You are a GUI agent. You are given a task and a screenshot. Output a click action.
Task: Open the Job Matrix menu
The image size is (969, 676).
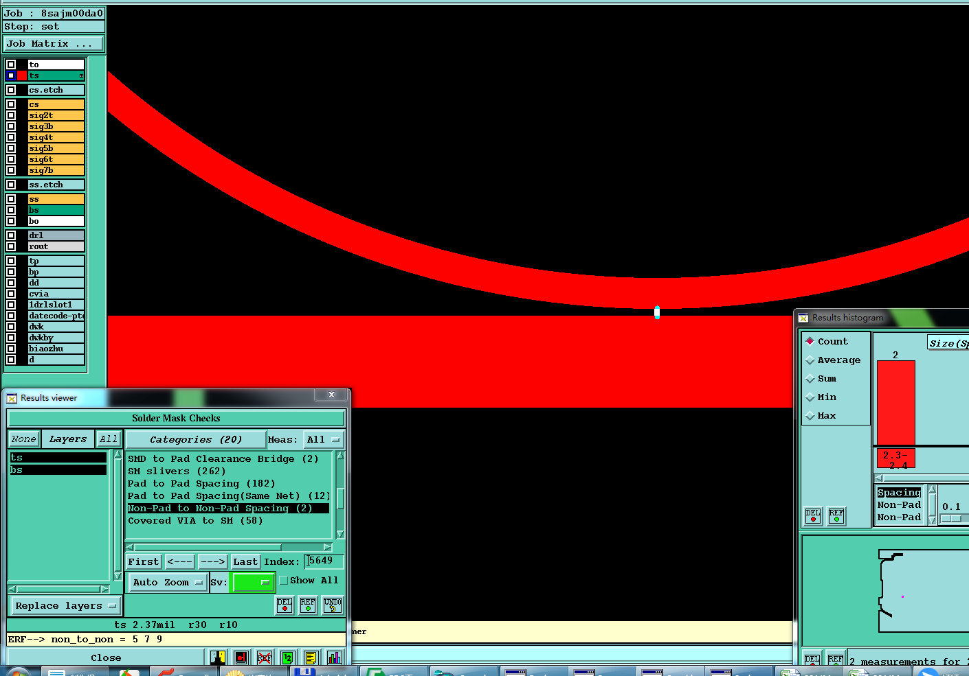(x=54, y=43)
